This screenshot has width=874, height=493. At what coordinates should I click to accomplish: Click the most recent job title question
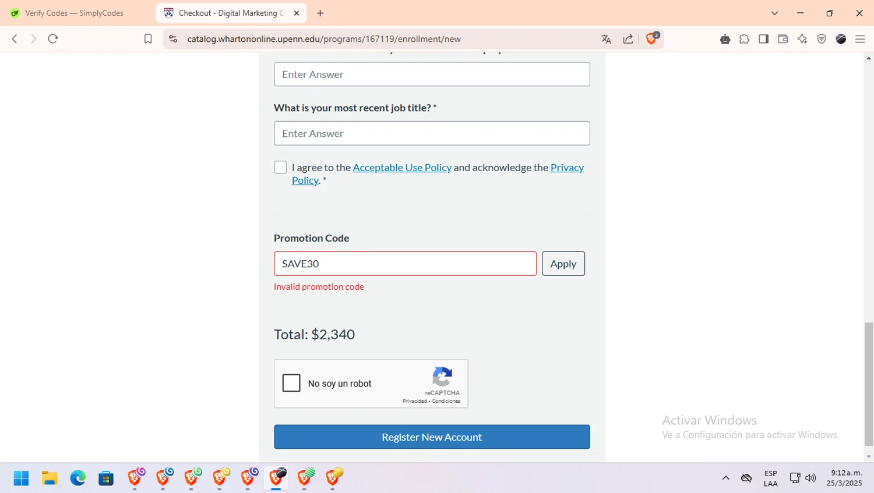tap(355, 108)
